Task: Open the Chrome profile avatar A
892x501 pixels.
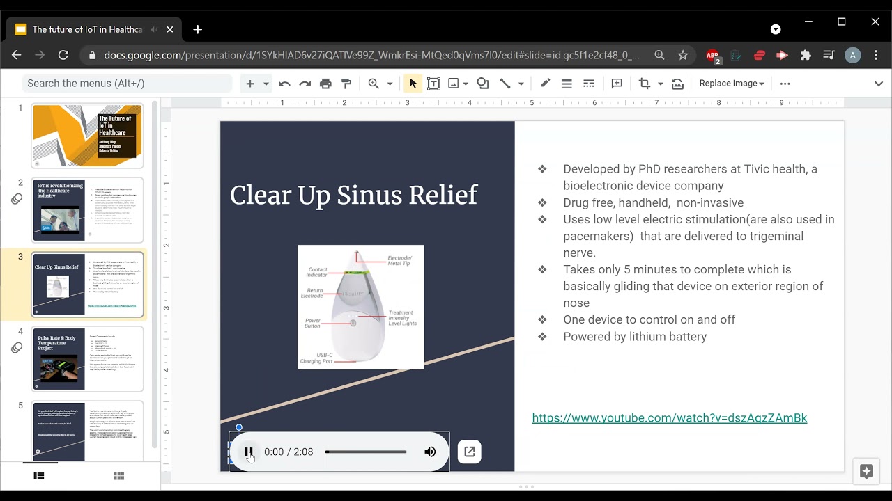Action: [x=852, y=55]
